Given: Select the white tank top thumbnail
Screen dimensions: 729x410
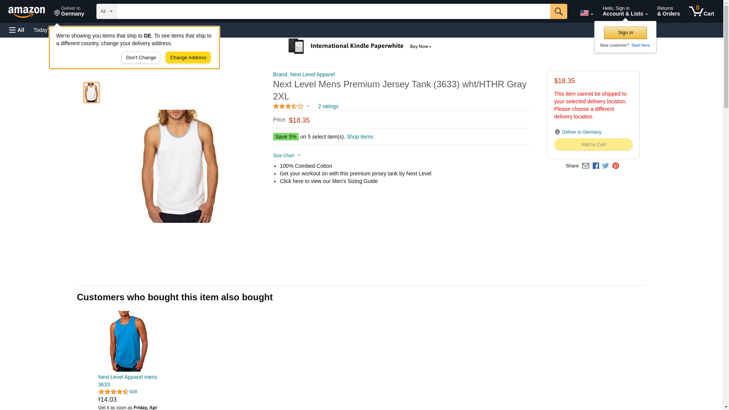Looking at the screenshot, I should point(92,93).
